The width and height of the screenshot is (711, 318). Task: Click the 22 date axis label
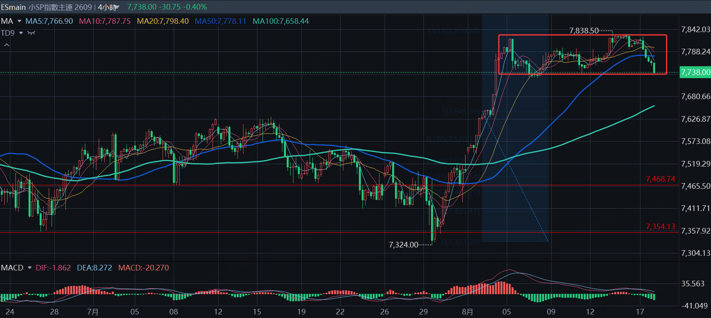point(340,312)
